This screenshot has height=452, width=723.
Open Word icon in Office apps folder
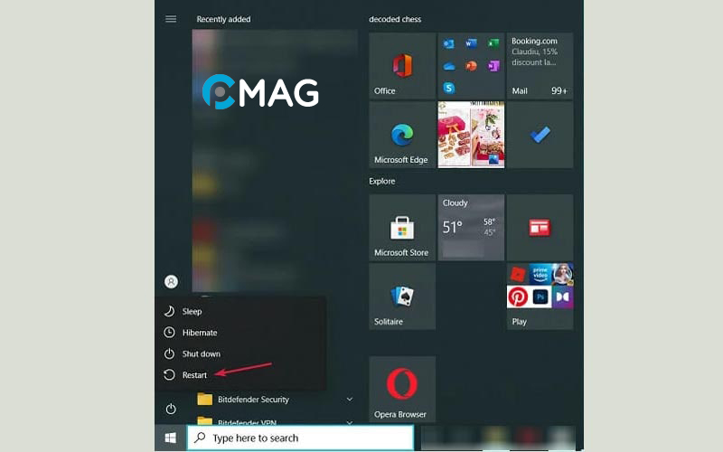coord(471,43)
